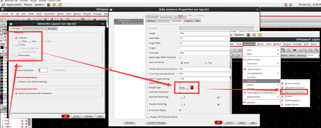Viewport: 321px width, 128px height.
Task: Open the Bodytie Type dropdown
Action: click(x=192, y=87)
